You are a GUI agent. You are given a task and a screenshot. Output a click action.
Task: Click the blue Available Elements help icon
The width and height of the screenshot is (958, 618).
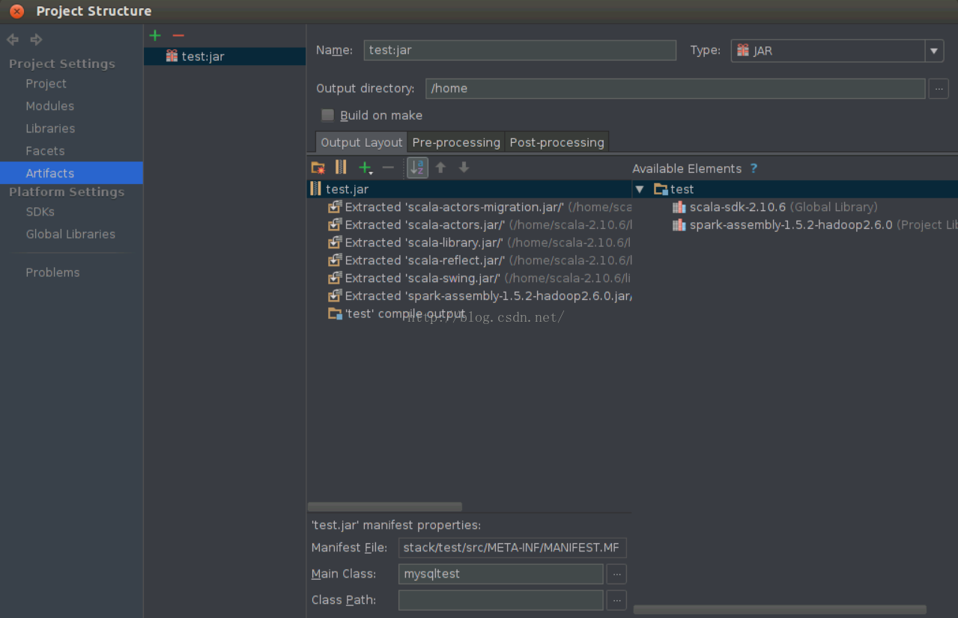754,168
